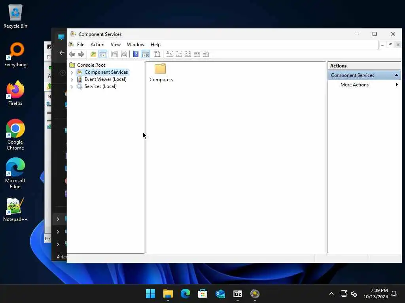Expand the Services (Local) tree node

(x=72, y=87)
